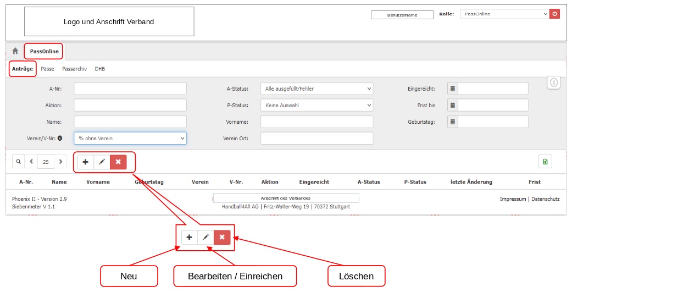Click the home icon tab
This screenshot has height=292, width=678.
click(x=15, y=51)
